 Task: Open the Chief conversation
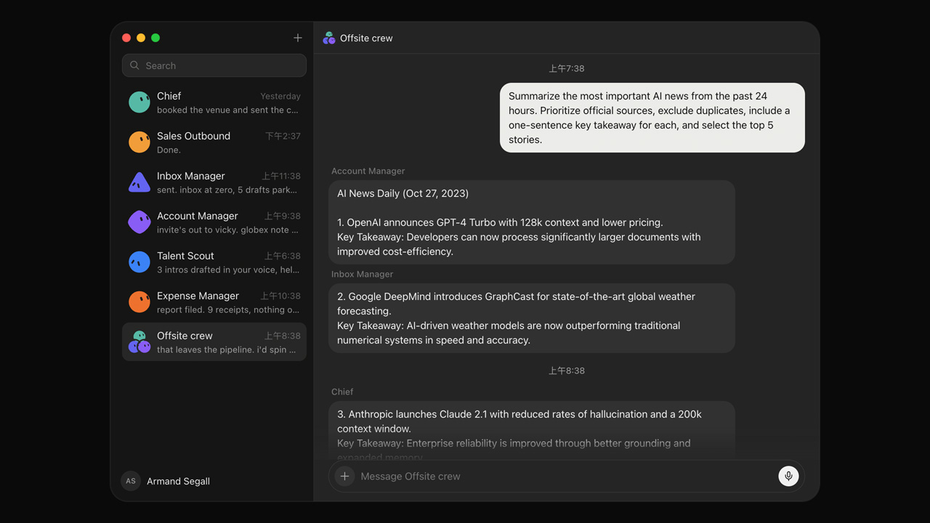tap(214, 102)
